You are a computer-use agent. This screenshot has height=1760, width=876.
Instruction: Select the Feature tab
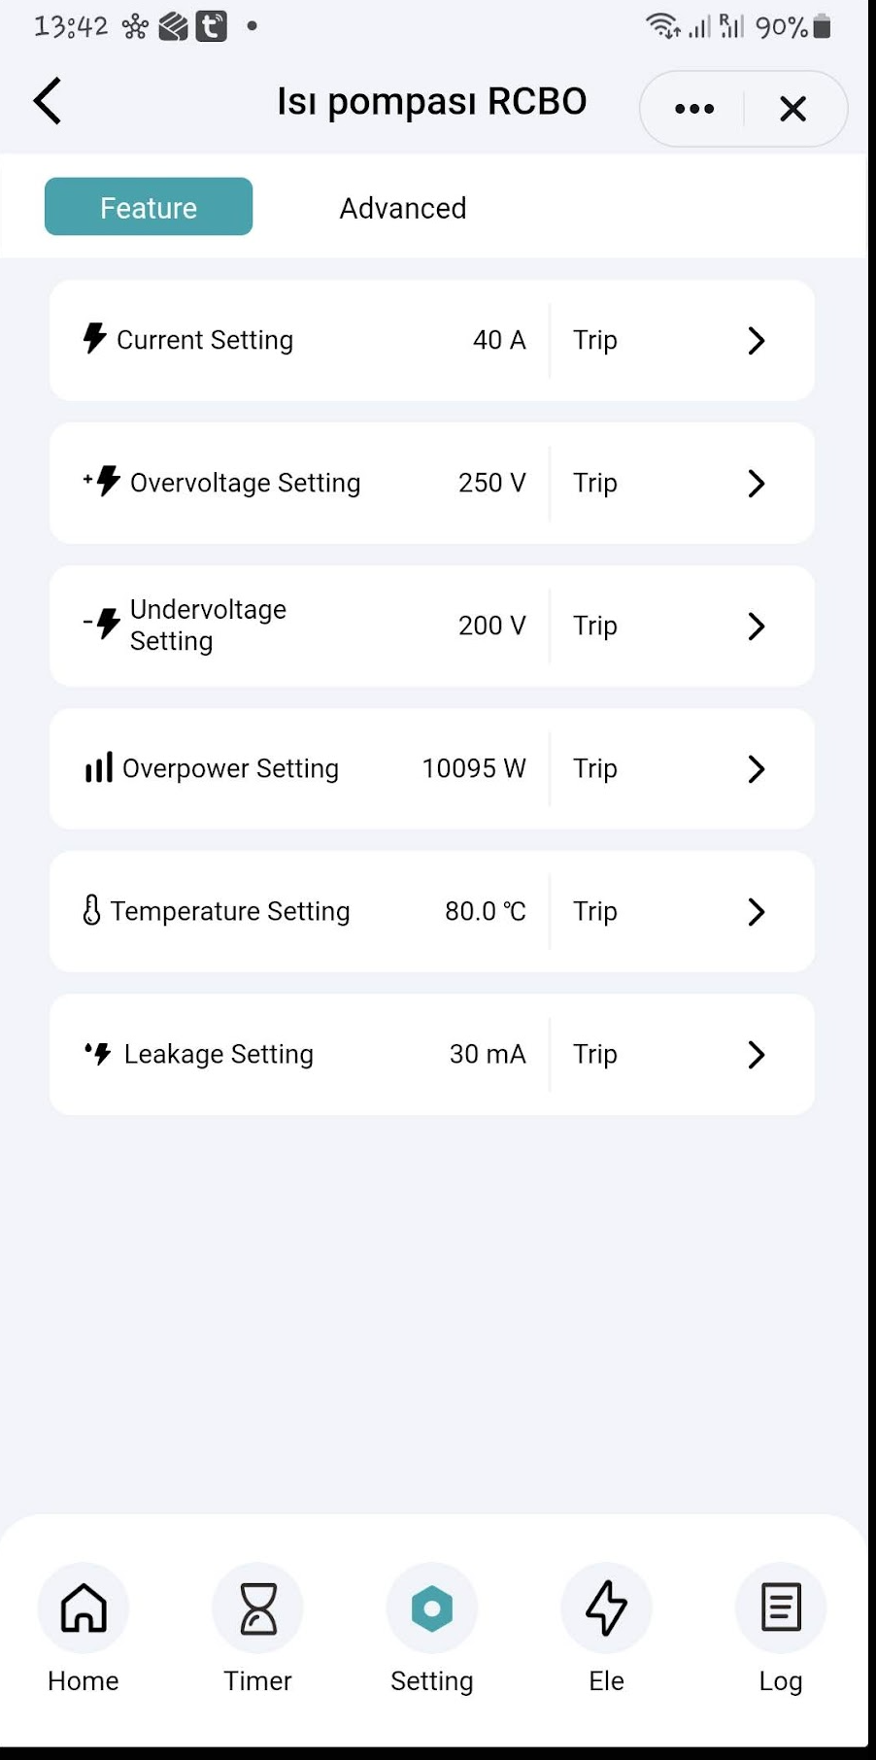[x=149, y=207]
